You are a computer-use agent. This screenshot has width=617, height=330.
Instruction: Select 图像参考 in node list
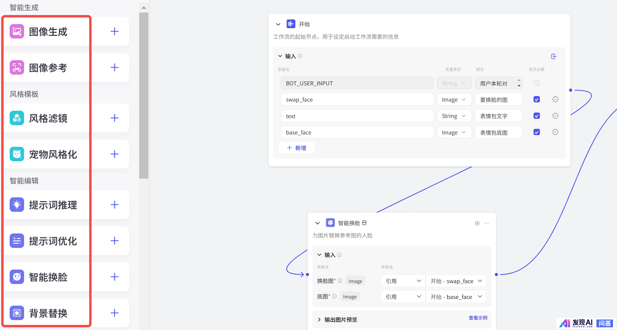(x=48, y=68)
